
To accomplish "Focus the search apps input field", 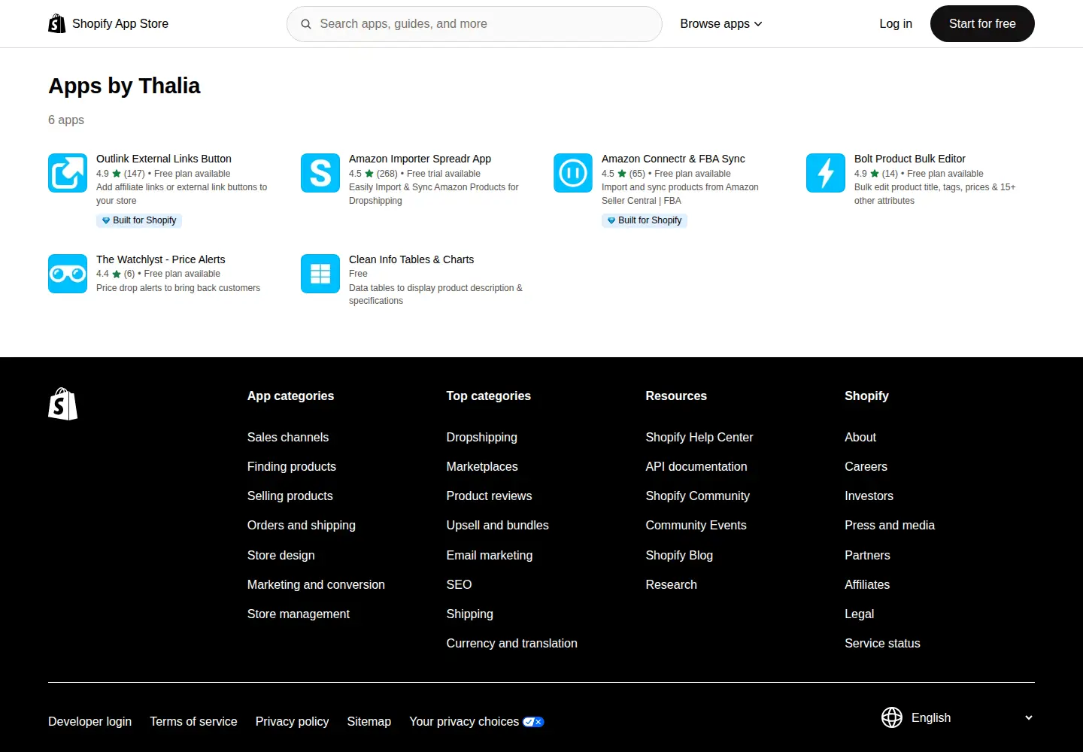I will tap(475, 24).
